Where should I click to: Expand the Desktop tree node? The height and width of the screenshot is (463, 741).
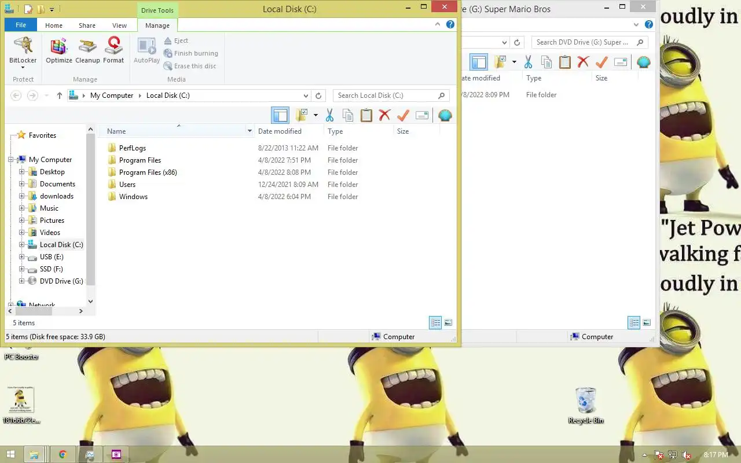pos(22,172)
